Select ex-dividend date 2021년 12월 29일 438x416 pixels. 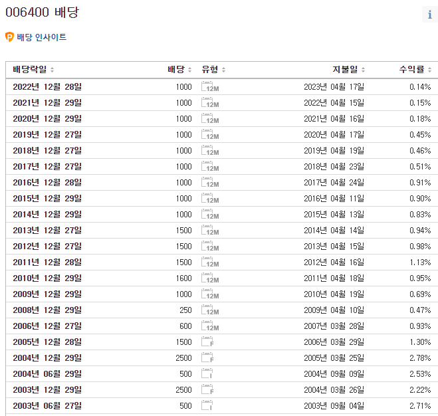47,102
